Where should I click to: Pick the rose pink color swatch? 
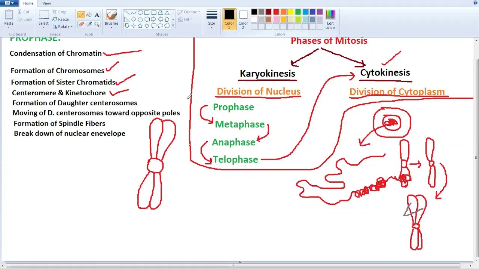pyautogui.click(x=276, y=19)
